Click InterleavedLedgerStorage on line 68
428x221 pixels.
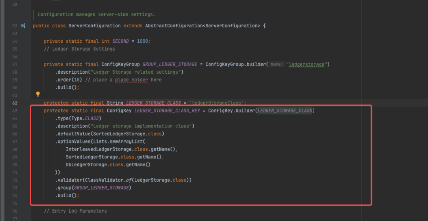click(x=99, y=149)
